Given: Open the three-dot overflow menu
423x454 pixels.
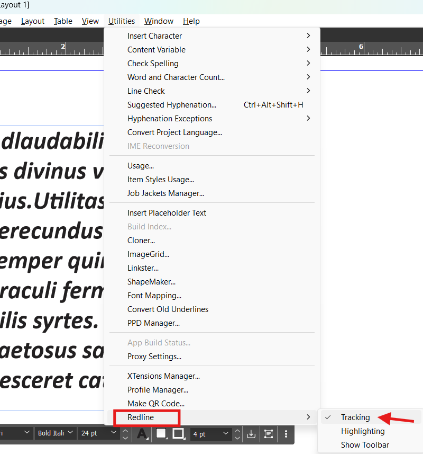Looking at the screenshot, I should point(286,434).
